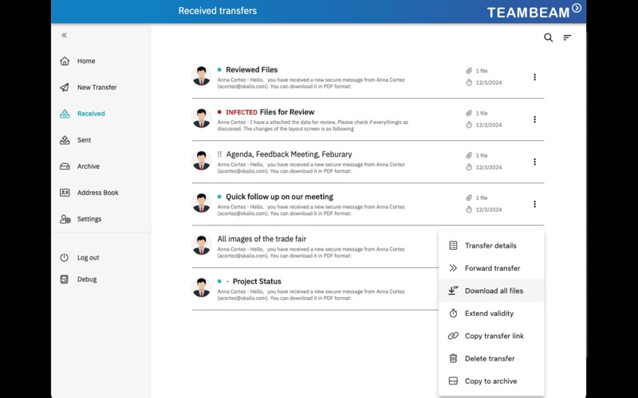Open the sort/filter icon
This screenshot has height=398, width=638.
tap(567, 37)
